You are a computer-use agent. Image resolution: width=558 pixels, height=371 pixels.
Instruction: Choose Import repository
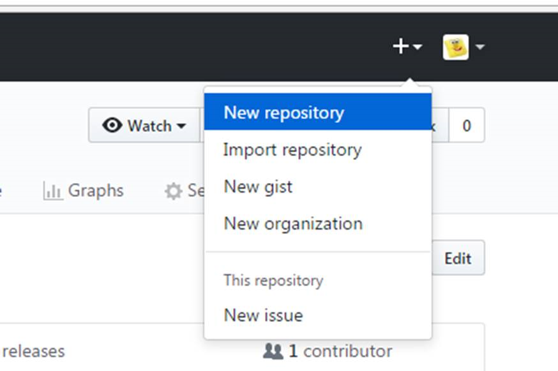pos(292,150)
